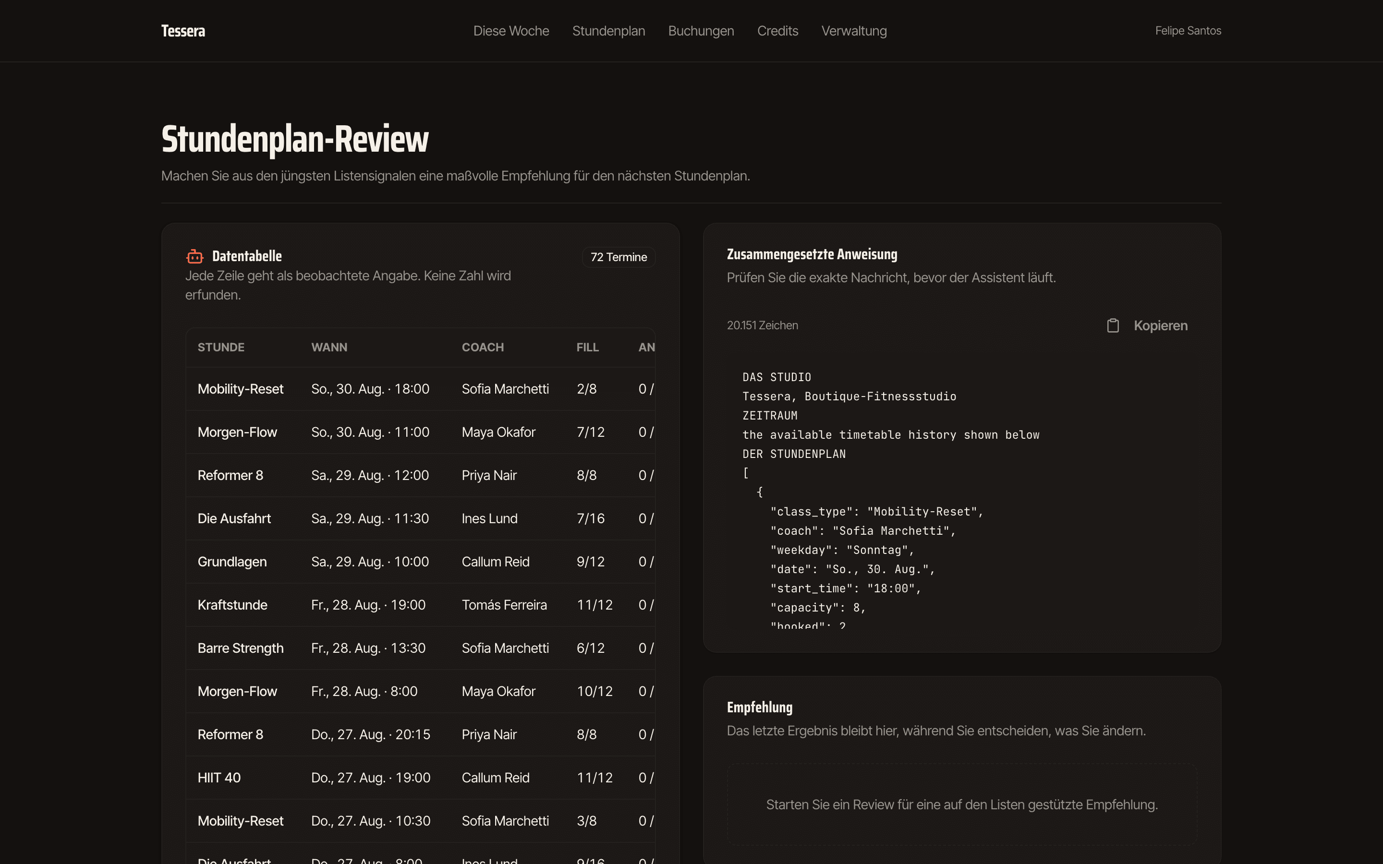1383x864 pixels.
Task: Click the "coach": "Sofia Marchetti" line
Action: (x=862, y=531)
